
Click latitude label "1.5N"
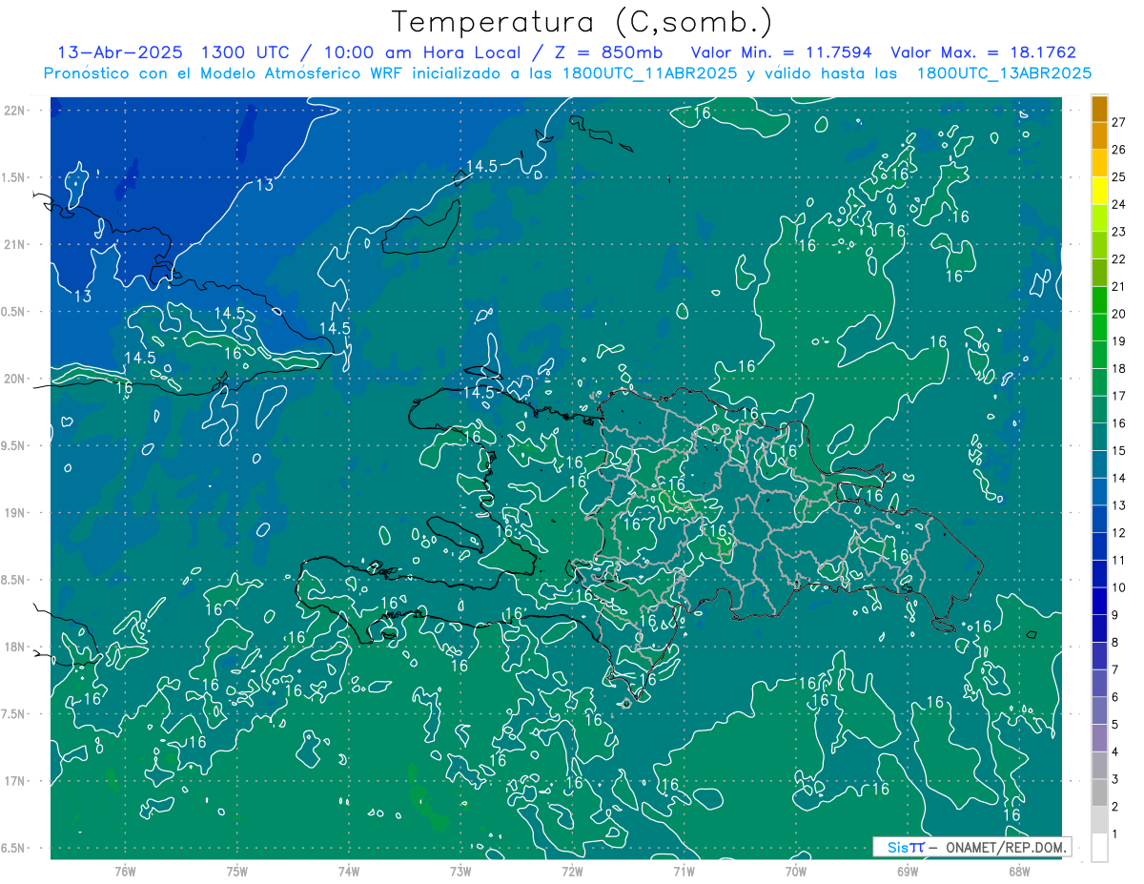click(x=12, y=177)
